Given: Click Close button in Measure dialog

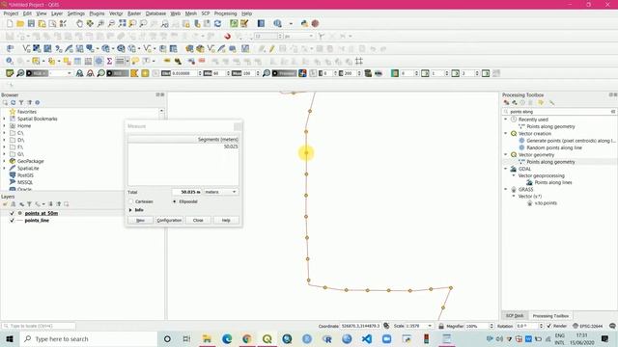Looking at the screenshot, I should click(198, 221).
